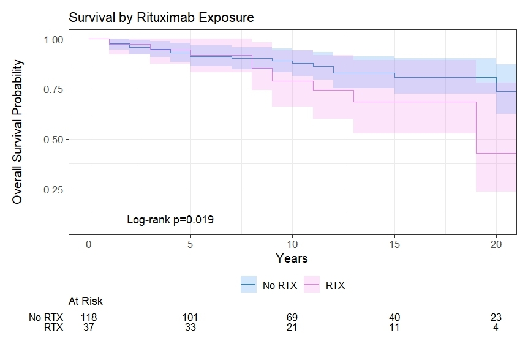Click the pink RTX legend swatch
The height and width of the screenshot is (341, 528).
(312, 285)
